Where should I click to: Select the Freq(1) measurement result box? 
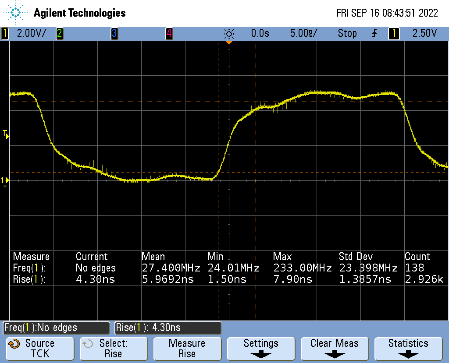[x=56, y=328]
